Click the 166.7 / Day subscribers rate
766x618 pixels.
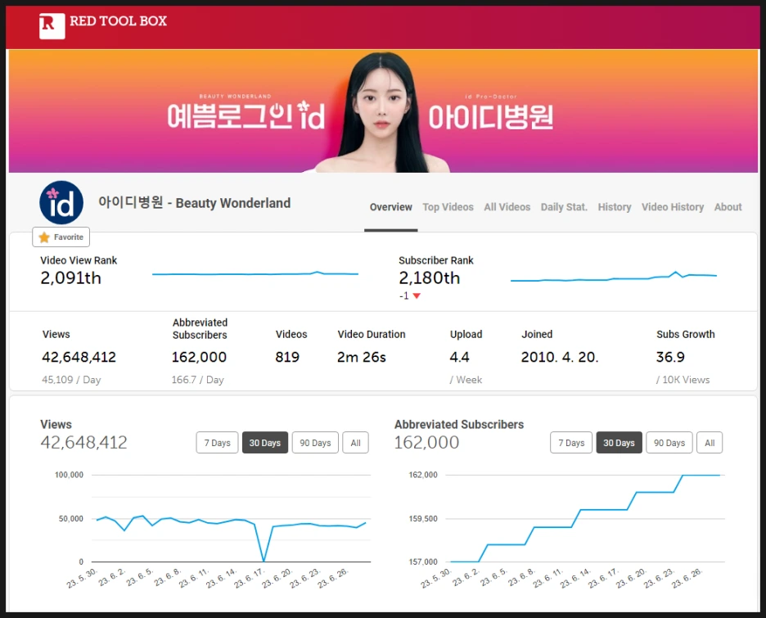(x=197, y=380)
